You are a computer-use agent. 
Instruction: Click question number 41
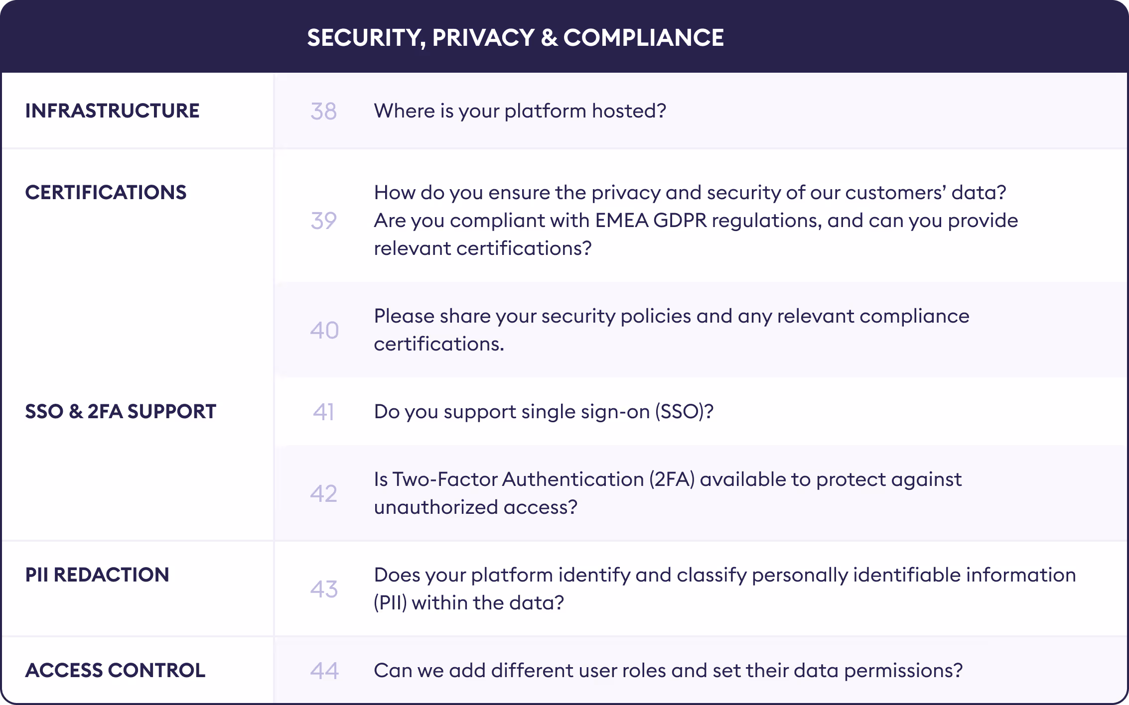click(x=324, y=412)
